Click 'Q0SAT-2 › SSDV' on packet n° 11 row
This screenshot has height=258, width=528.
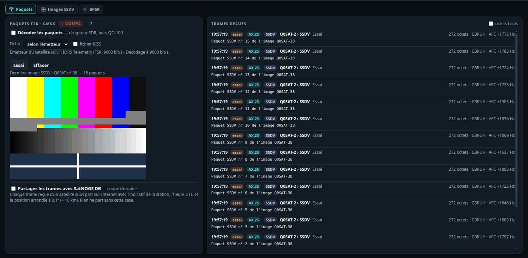point(295,102)
